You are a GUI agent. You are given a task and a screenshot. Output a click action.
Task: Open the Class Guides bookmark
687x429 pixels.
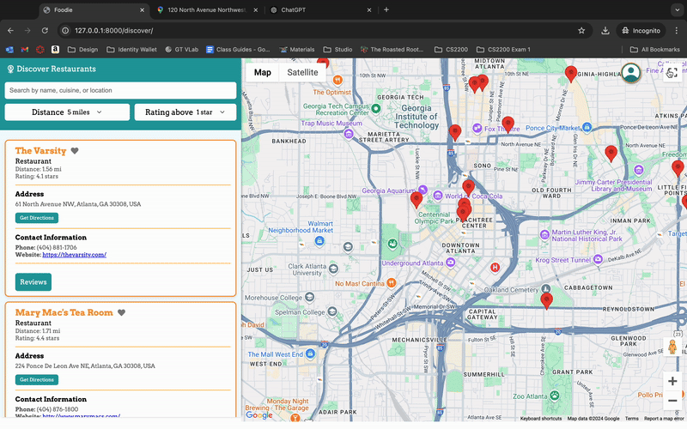tap(238, 50)
